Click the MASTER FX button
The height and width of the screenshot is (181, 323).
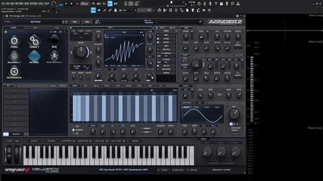(x=16, y=134)
